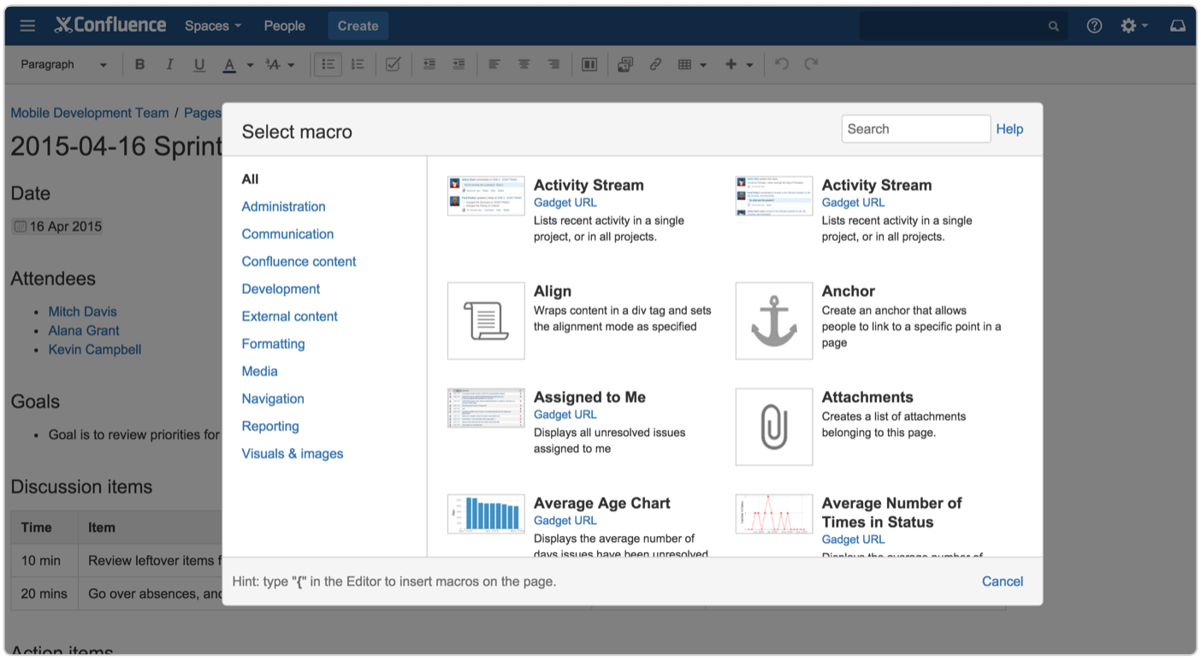Toggle the numbered list

pyautogui.click(x=358, y=64)
